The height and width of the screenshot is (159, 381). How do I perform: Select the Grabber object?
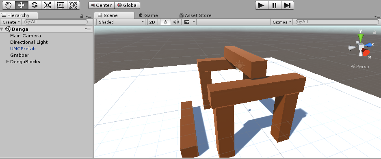(19, 55)
